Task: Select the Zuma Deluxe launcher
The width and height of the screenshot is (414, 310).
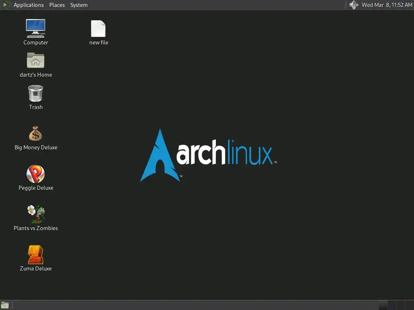Action: [x=36, y=255]
